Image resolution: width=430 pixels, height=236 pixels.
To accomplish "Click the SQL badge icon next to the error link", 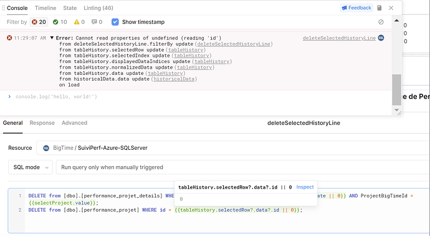I will (381, 37).
